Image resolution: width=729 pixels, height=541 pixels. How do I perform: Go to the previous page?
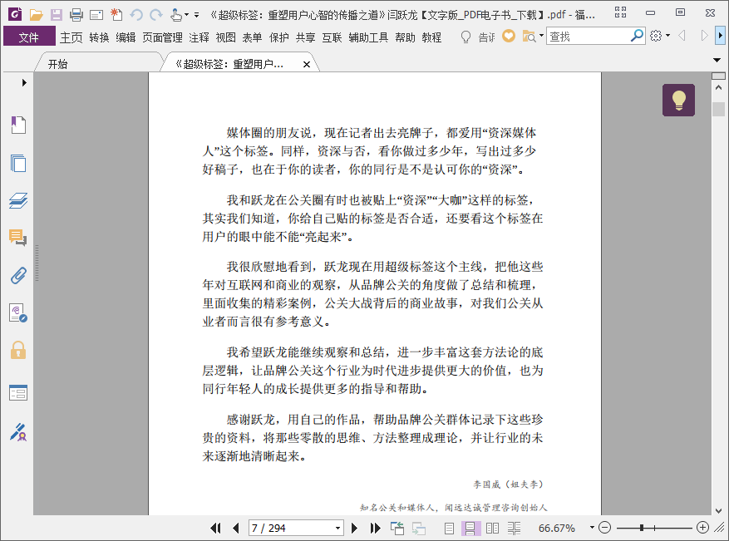pos(236,528)
